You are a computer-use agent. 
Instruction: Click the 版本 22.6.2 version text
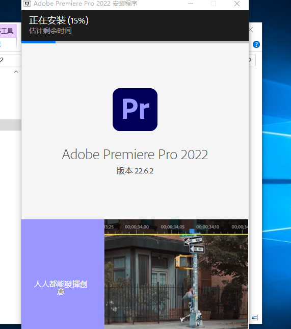[135, 171]
